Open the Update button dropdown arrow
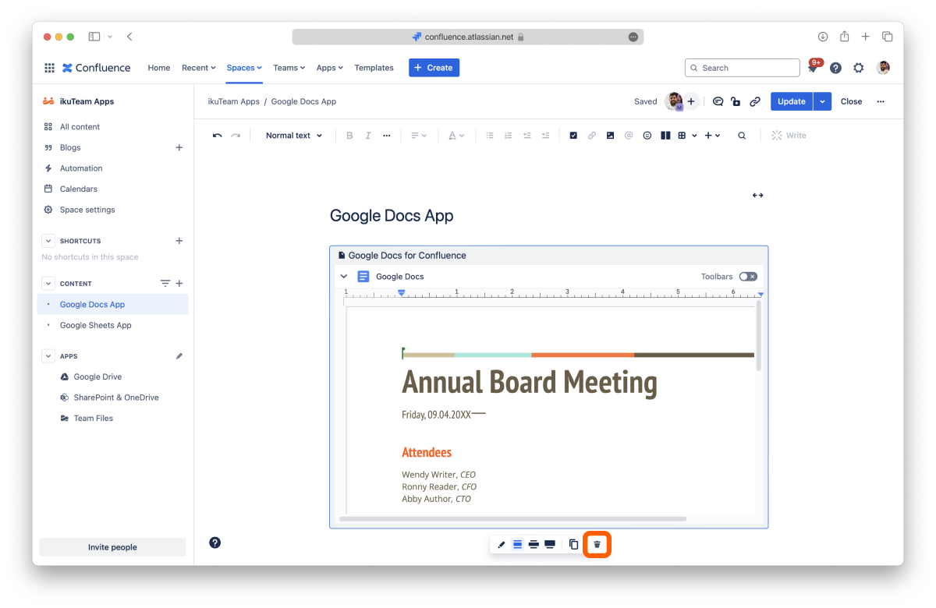The width and height of the screenshot is (936, 608). point(822,101)
